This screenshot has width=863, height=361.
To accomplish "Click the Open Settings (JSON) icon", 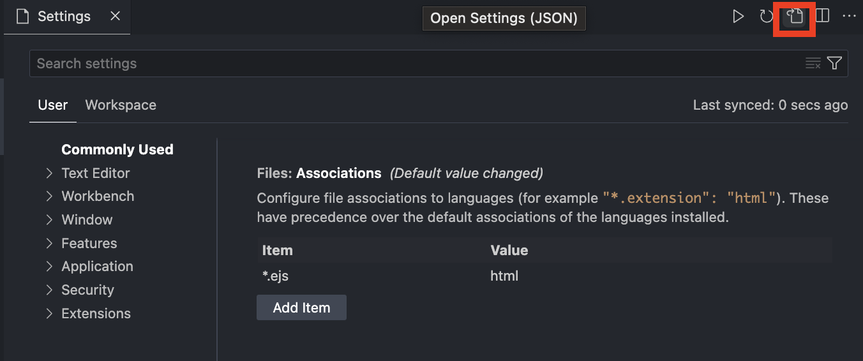I will point(795,17).
